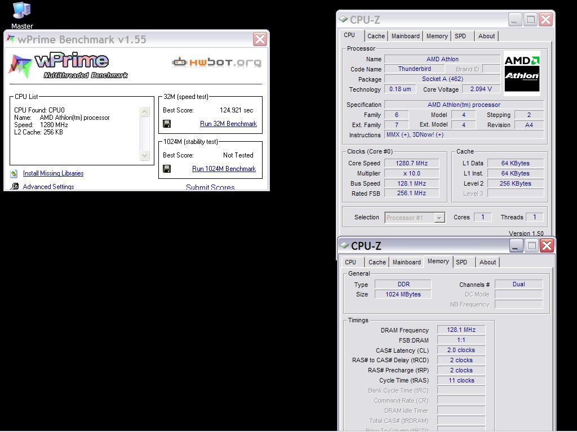Viewport: 577px width, 432px height.
Task: Select CPU tab in upper CPU-Z window
Action: (x=349, y=35)
